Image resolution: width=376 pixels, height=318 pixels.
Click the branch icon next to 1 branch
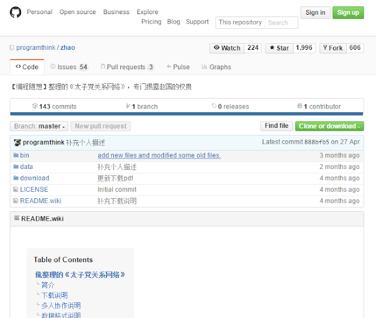click(x=128, y=106)
